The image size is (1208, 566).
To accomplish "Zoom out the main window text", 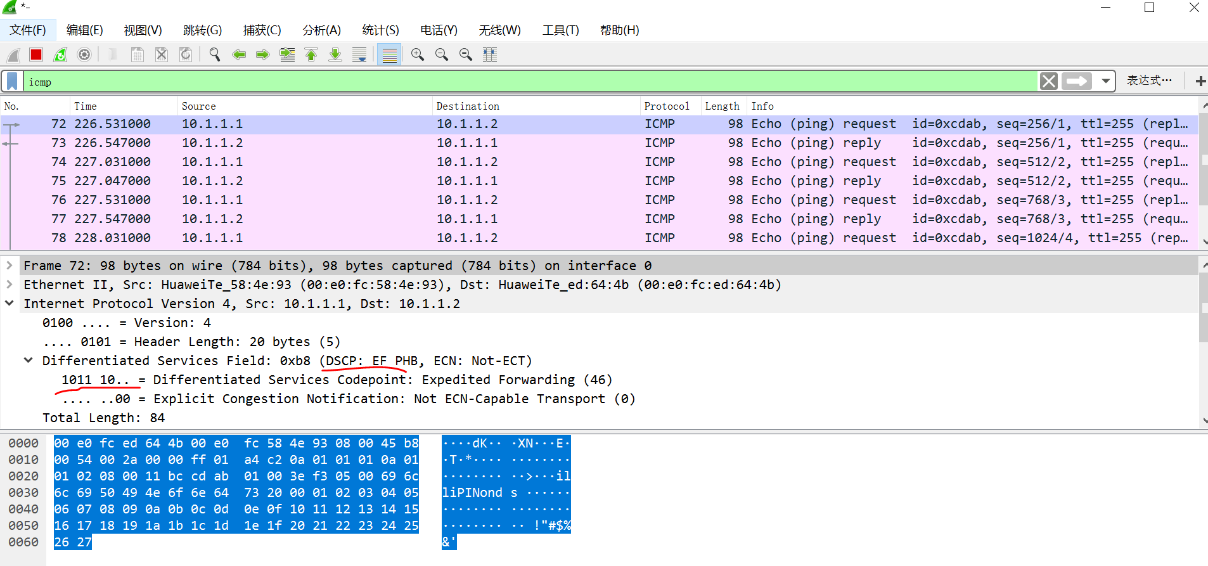I will [x=442, y=55].
